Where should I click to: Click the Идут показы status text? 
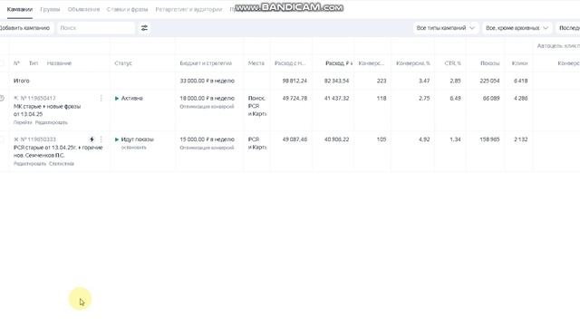pyautogui.click(x=137, y=139)
